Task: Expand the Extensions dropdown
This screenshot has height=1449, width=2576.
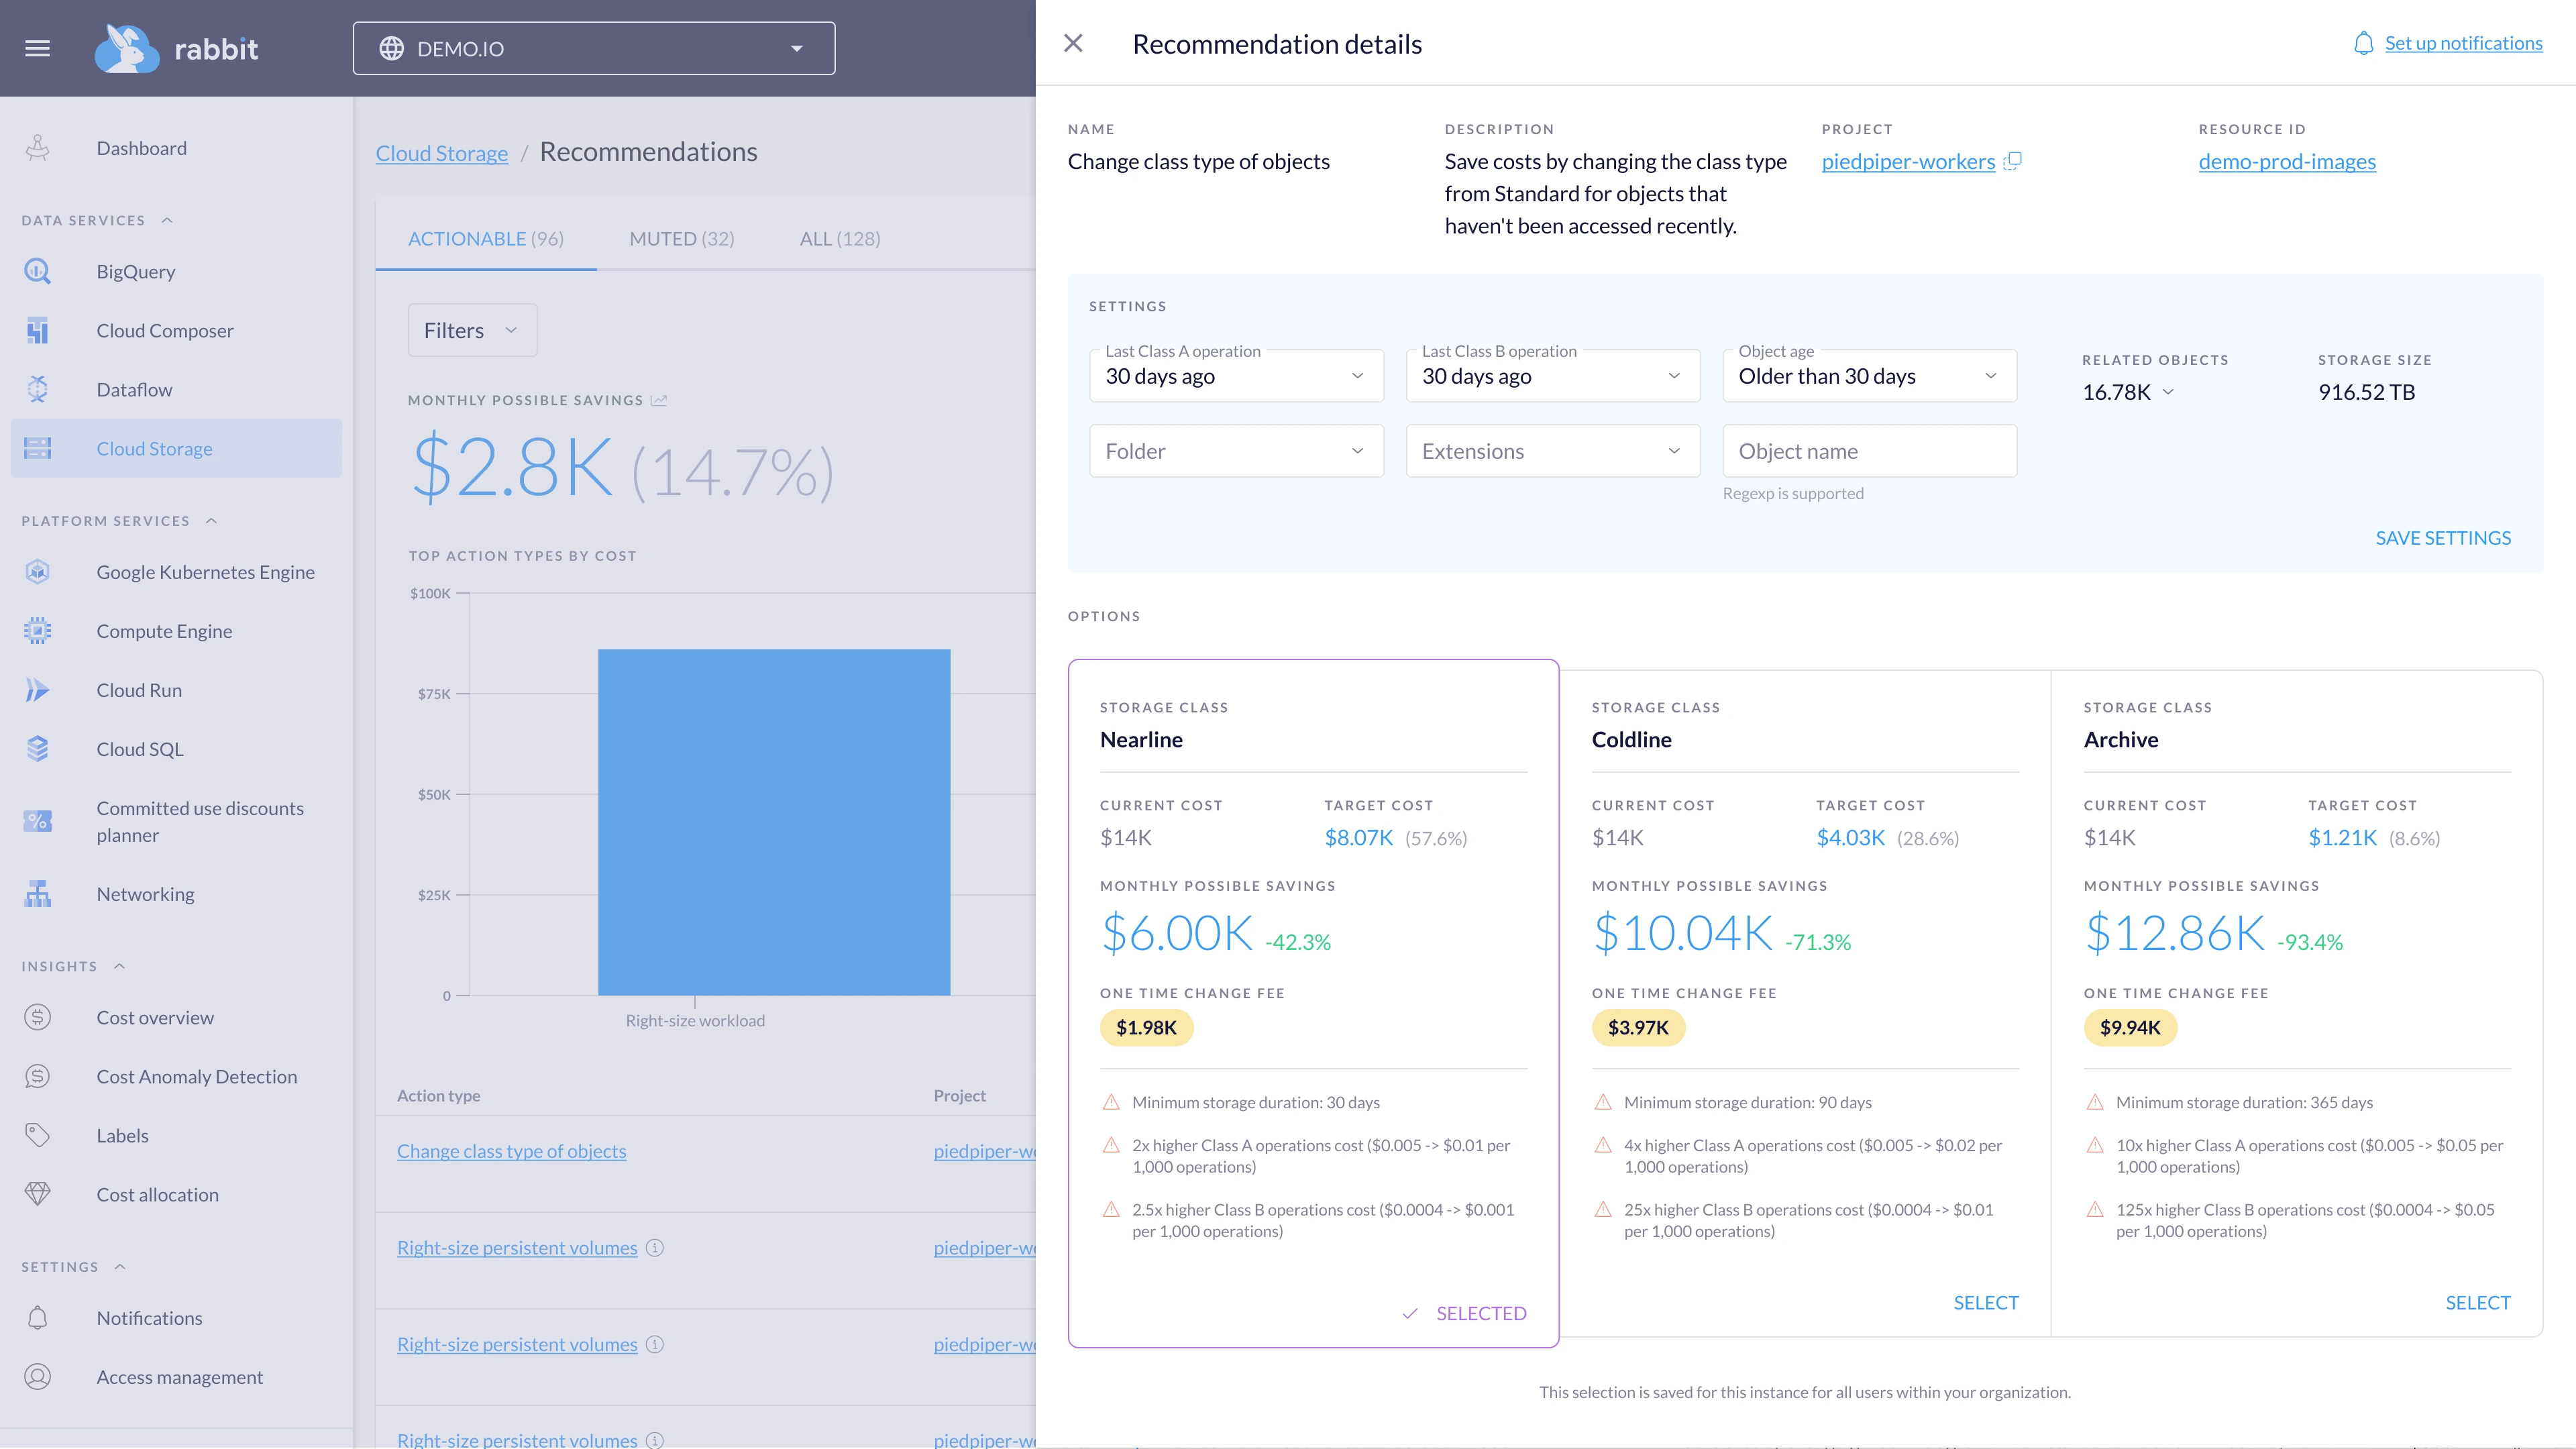Action: coord(1552,451)
